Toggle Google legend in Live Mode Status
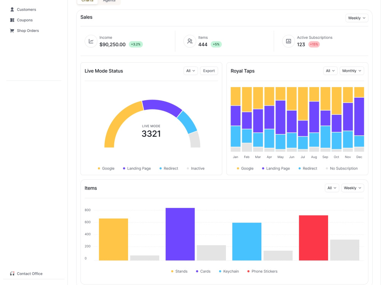The image size is (381, 285). [106, 168]
